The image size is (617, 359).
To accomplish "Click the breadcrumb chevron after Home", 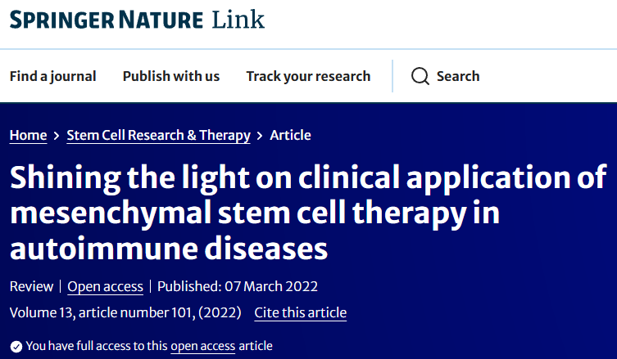I will pos(57,136).
